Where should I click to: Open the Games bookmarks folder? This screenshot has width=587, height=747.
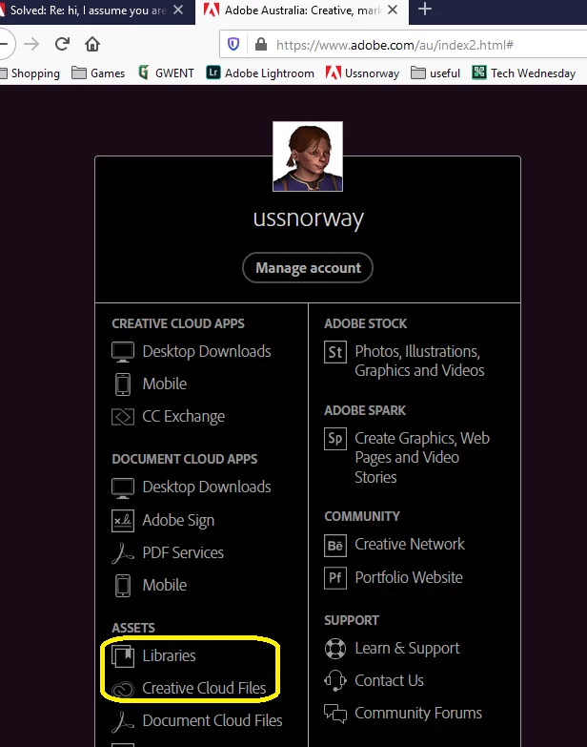click(98, 73)
